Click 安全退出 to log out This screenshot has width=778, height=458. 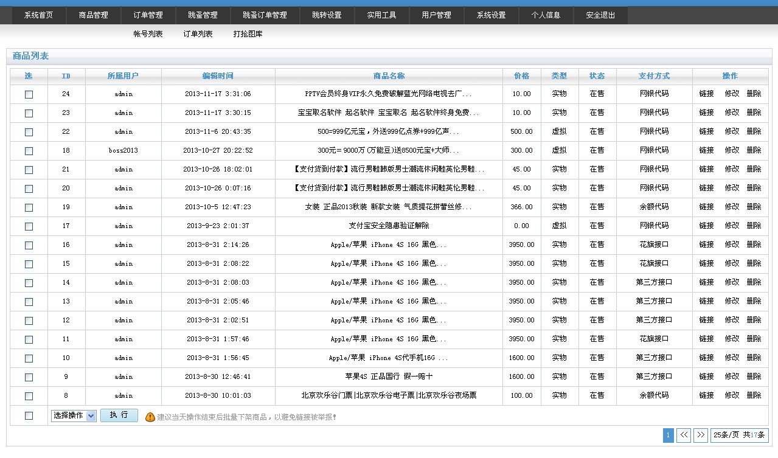pos(600,15)
